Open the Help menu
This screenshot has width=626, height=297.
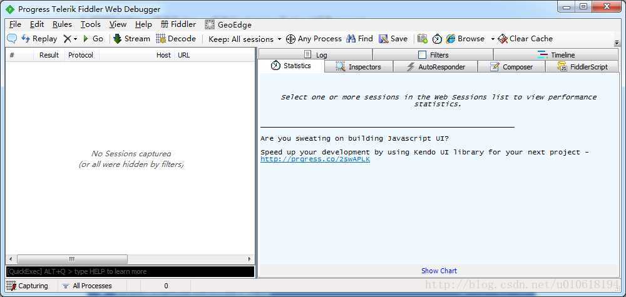point(143,24)
